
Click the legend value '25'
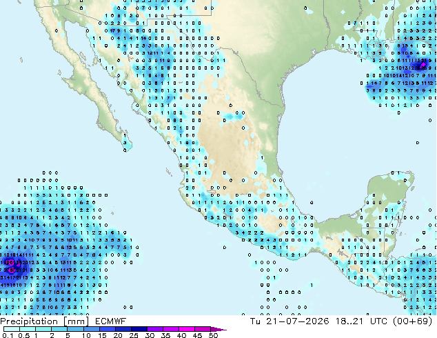coord(134,335)
